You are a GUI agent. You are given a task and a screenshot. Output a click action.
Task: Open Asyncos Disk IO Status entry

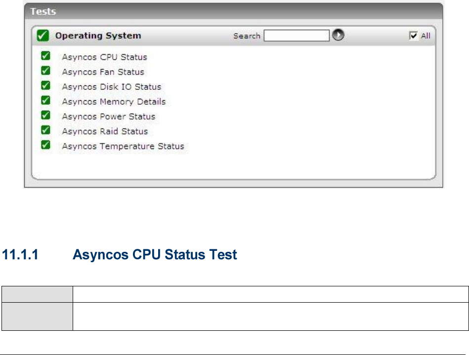111,87
